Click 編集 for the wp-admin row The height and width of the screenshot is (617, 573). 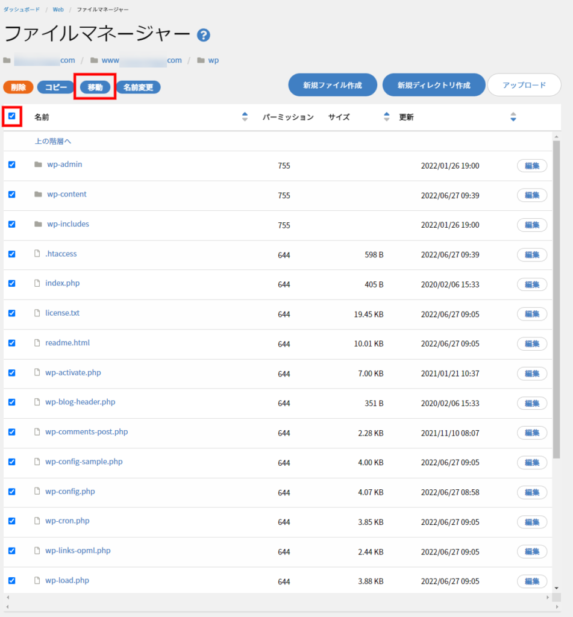point(532,166)
